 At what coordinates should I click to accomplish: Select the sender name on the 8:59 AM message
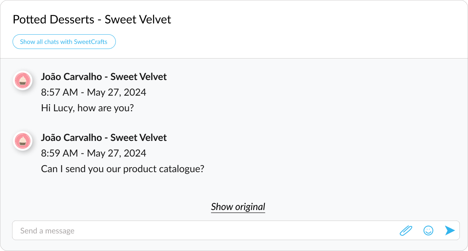click(x=104, y=138)
